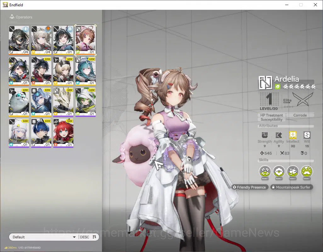Open the sheep-face skill icon
The width and height of the screenshot is (323, 252).
click(x=279, y=171)
